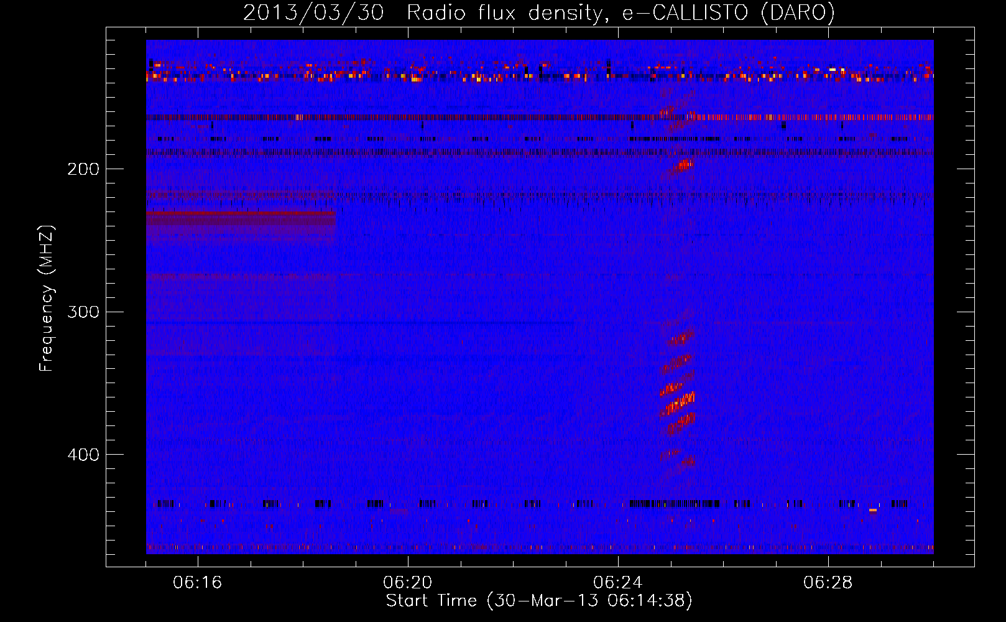This screenshot has width=1006, height=622.
Task: Click the 200 frequency tick label
Action: tap(83, 169)
